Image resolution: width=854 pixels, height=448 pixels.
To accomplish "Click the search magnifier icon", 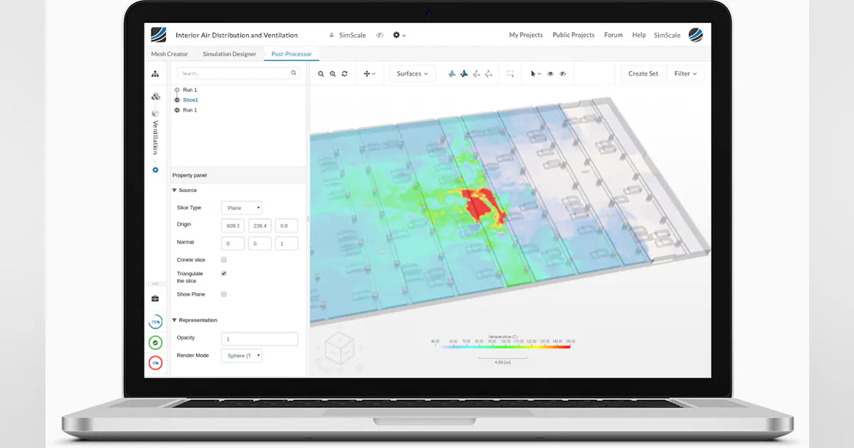I will [x=294, y=73].
